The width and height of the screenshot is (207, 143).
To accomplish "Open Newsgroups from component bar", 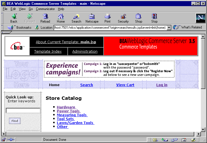I will click(x=174, y=140).
